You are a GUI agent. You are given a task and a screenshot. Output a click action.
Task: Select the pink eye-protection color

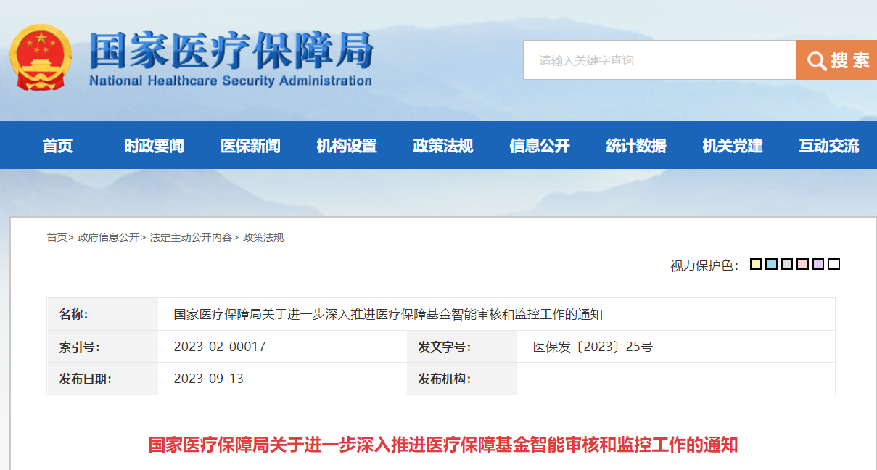point(802,264)
